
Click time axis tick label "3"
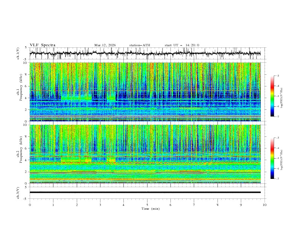coord(100,205)
